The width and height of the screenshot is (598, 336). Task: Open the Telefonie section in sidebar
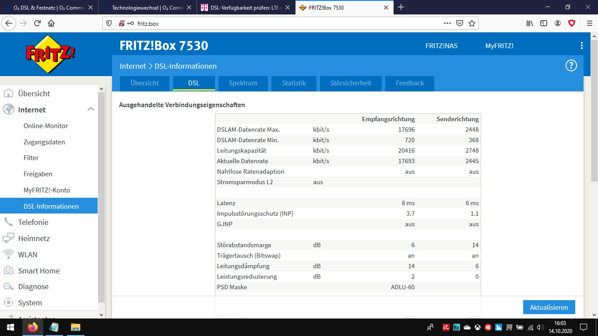33,222
